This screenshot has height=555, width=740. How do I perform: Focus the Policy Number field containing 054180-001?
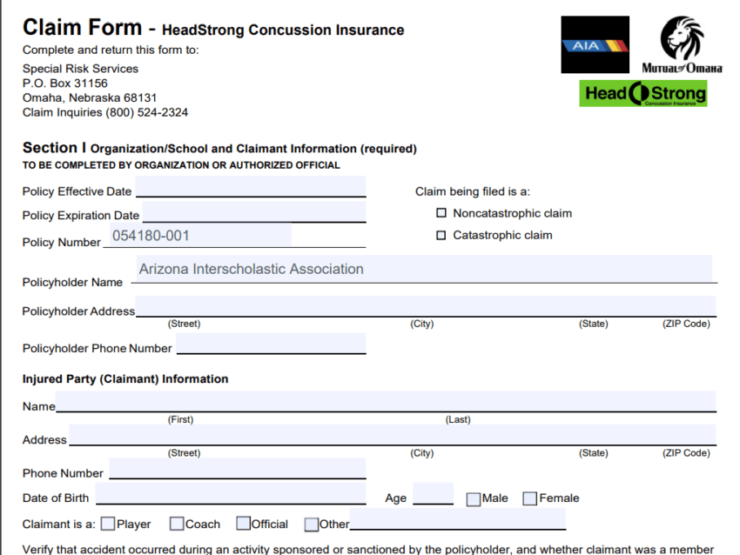(198, 236)
